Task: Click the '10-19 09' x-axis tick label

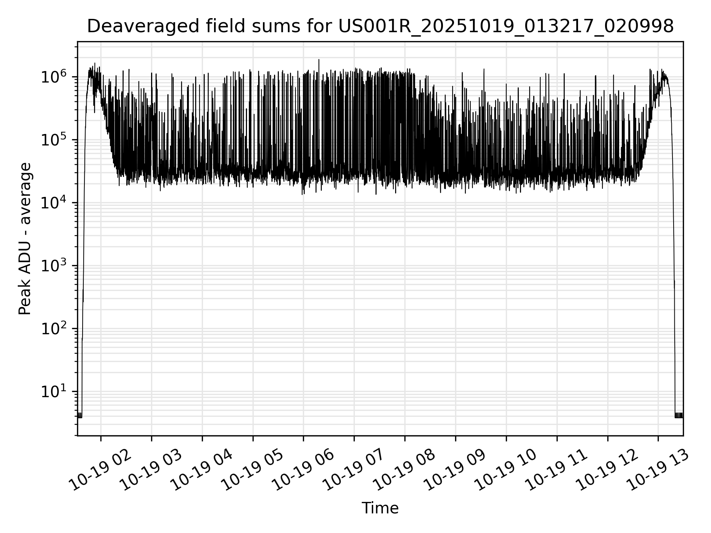Action: click(455, 470)
